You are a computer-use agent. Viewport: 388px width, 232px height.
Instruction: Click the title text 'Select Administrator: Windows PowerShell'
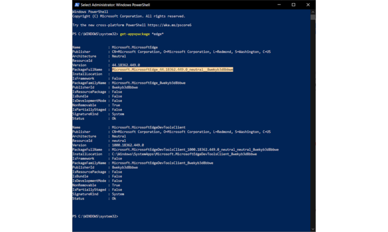(115, 5)
